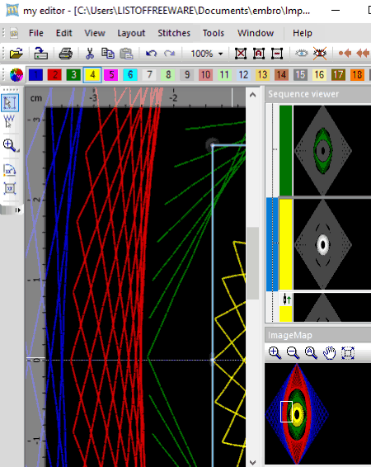Pick color swatch number 5 magenta

111,74
